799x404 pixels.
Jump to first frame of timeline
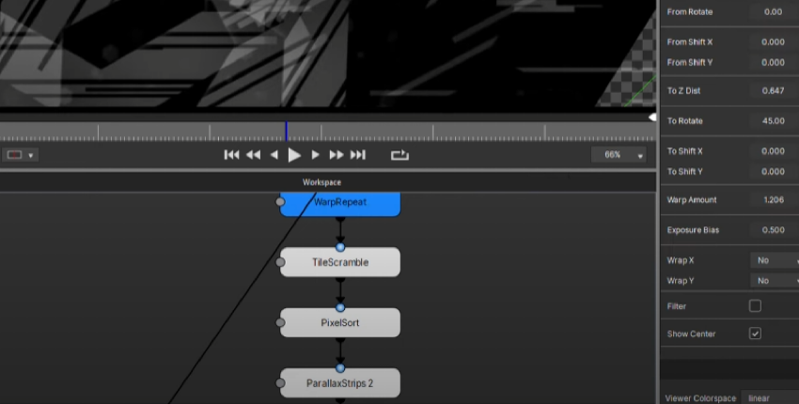[231, 155]
